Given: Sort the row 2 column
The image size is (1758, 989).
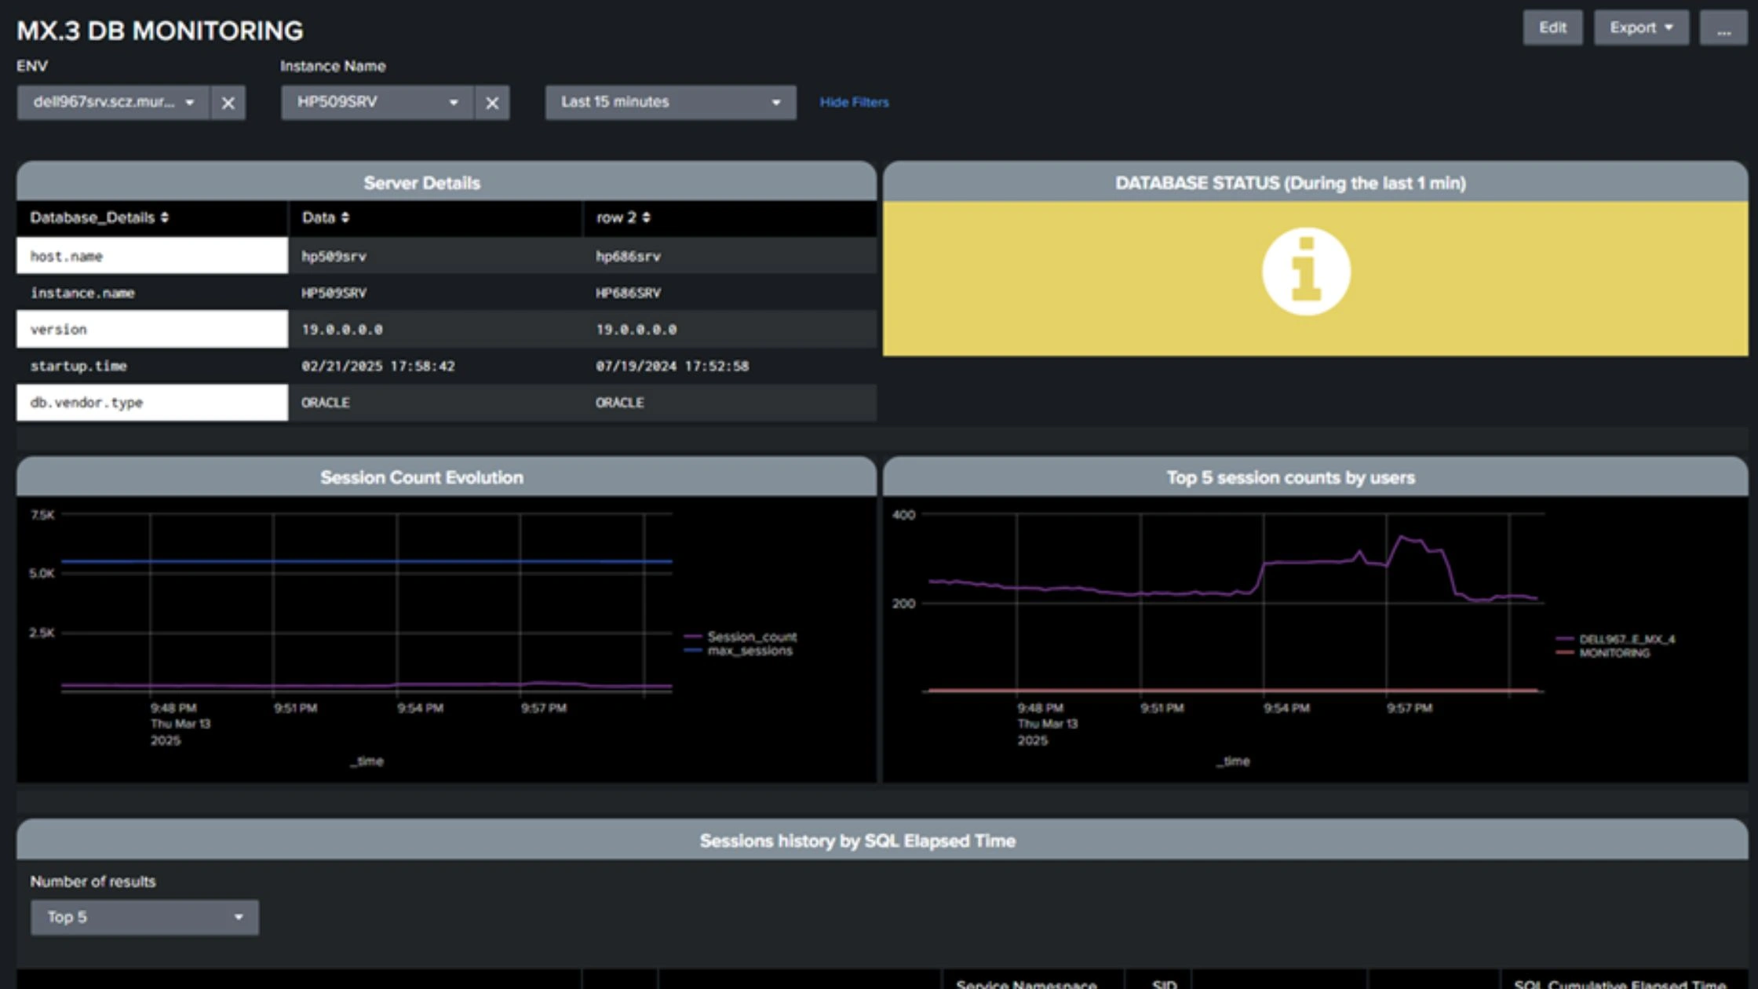Looking at the screenshot, I should [x=646, y=217].
